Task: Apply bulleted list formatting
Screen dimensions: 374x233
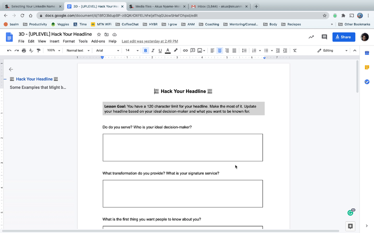Action: [266, 50]
